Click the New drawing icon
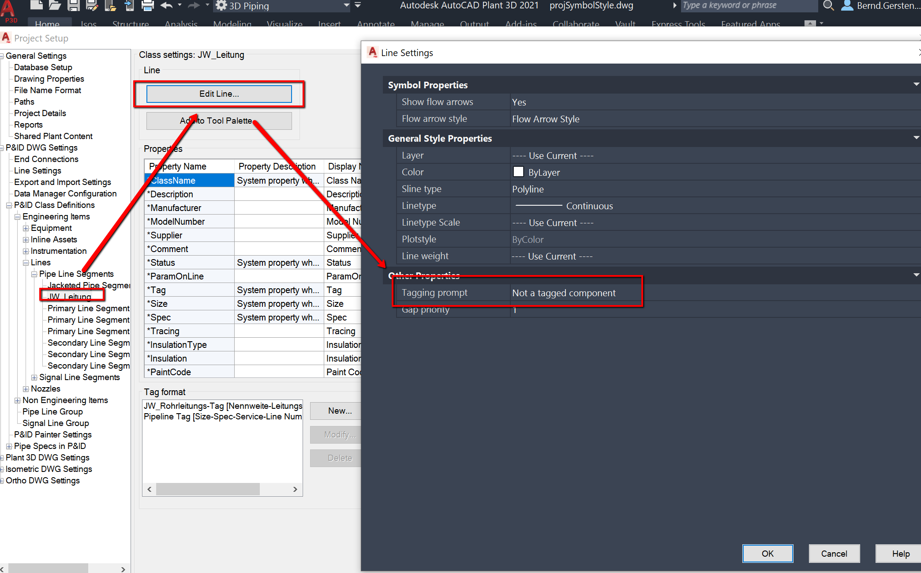The image size is (921, 573). 36,5
